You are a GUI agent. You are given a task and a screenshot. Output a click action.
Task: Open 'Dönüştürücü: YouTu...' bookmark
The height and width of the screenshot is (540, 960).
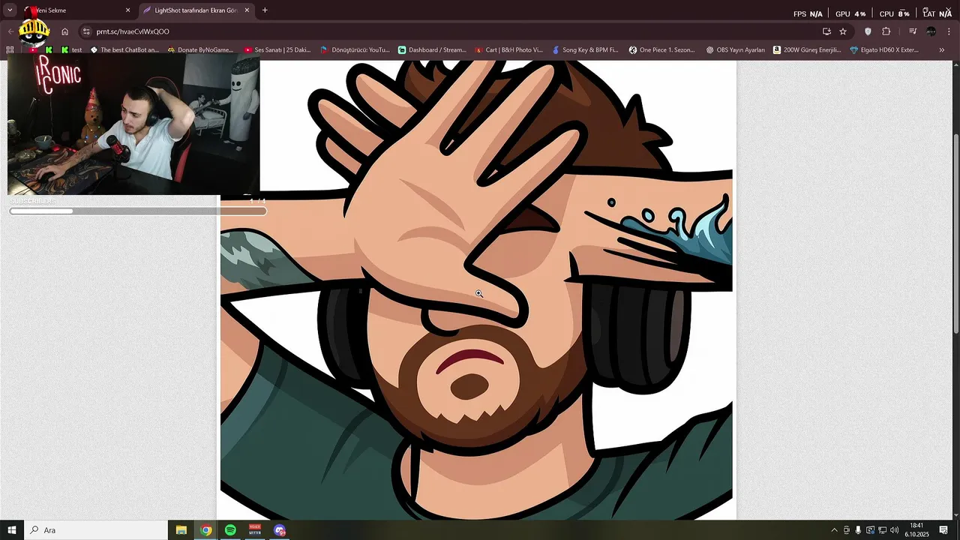pos(355,50)
